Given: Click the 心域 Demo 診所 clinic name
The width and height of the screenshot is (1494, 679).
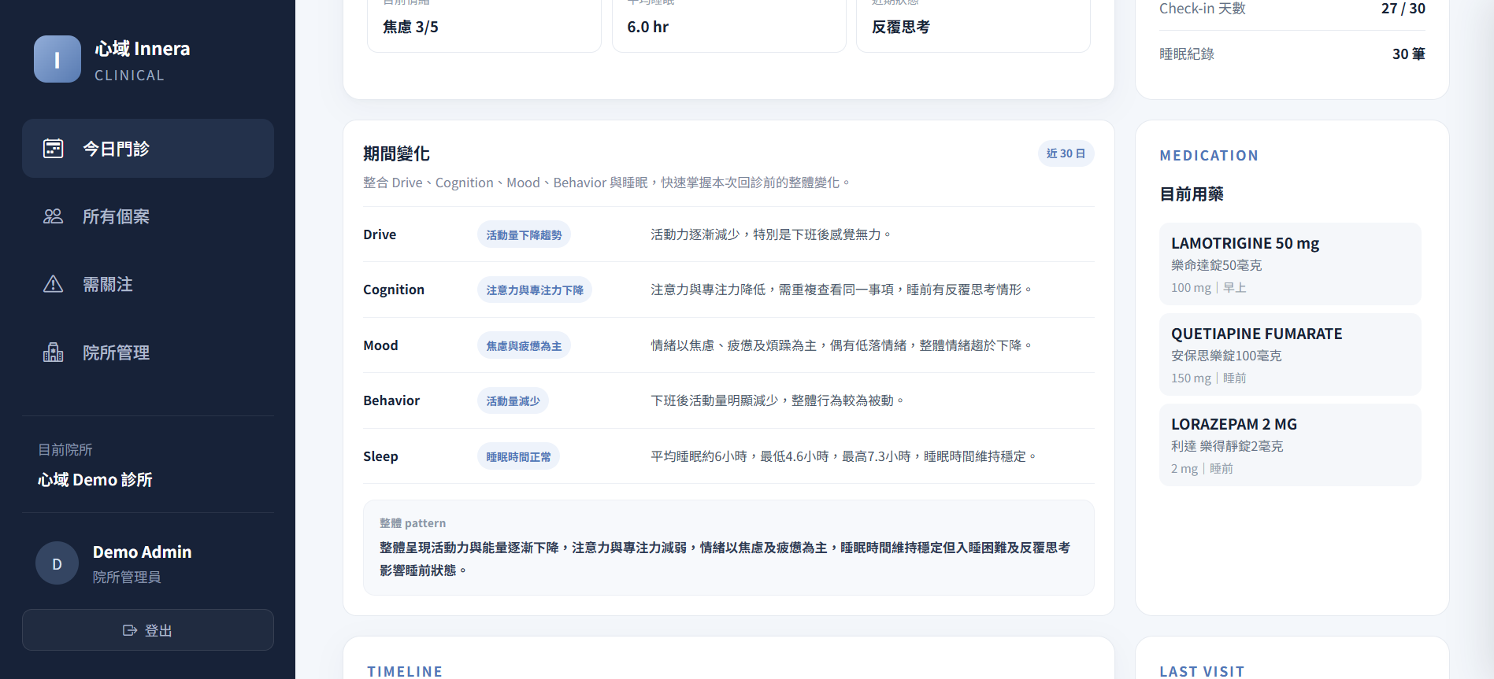Looking at the screenshot, I should click(95, 479).
